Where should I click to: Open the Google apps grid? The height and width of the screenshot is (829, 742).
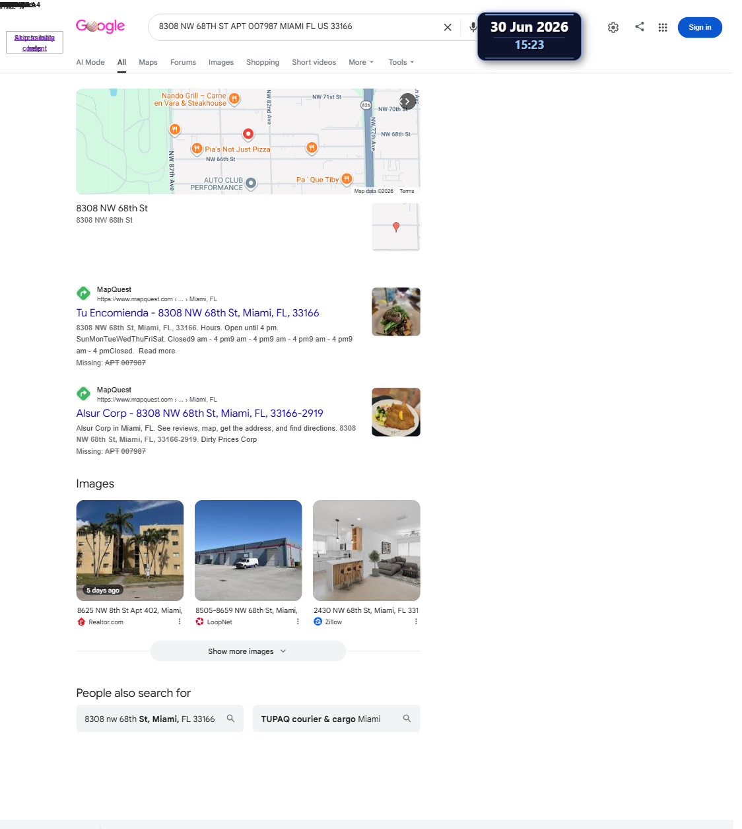(663, 27)
